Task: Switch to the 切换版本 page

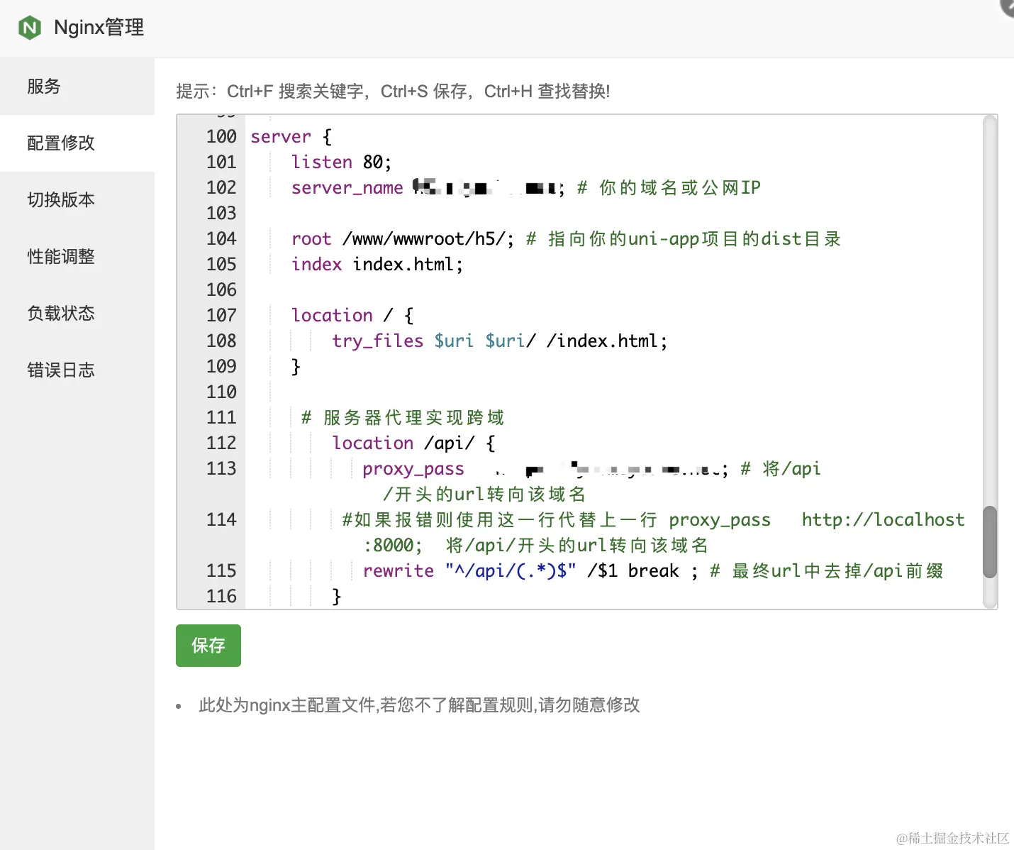Action: (60, 199)
